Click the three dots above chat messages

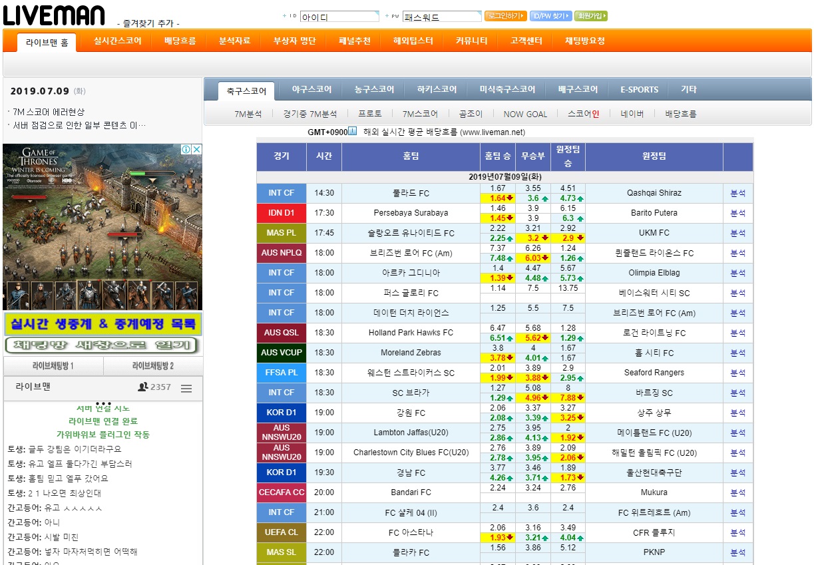(x=102, y=403)
